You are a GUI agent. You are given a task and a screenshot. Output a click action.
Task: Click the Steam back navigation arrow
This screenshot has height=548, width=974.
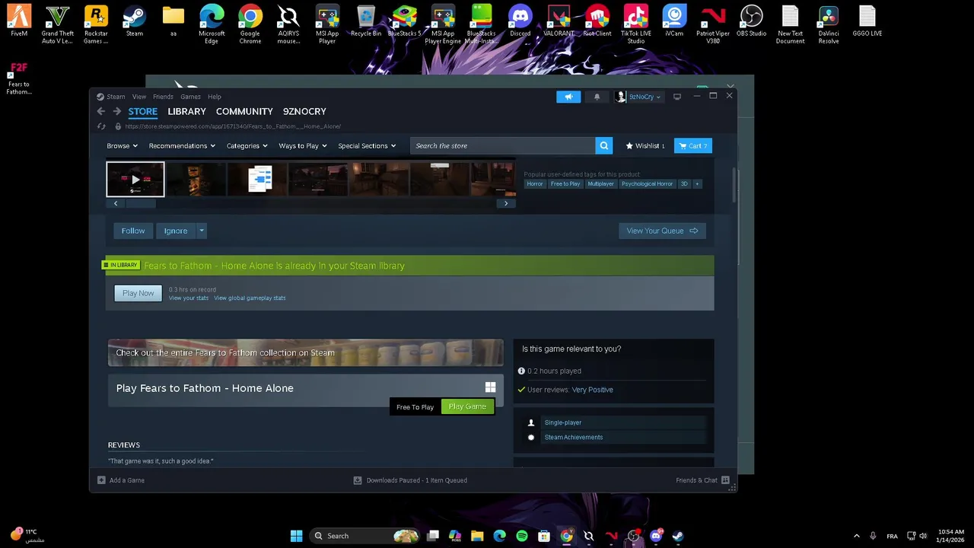(100, 111)
